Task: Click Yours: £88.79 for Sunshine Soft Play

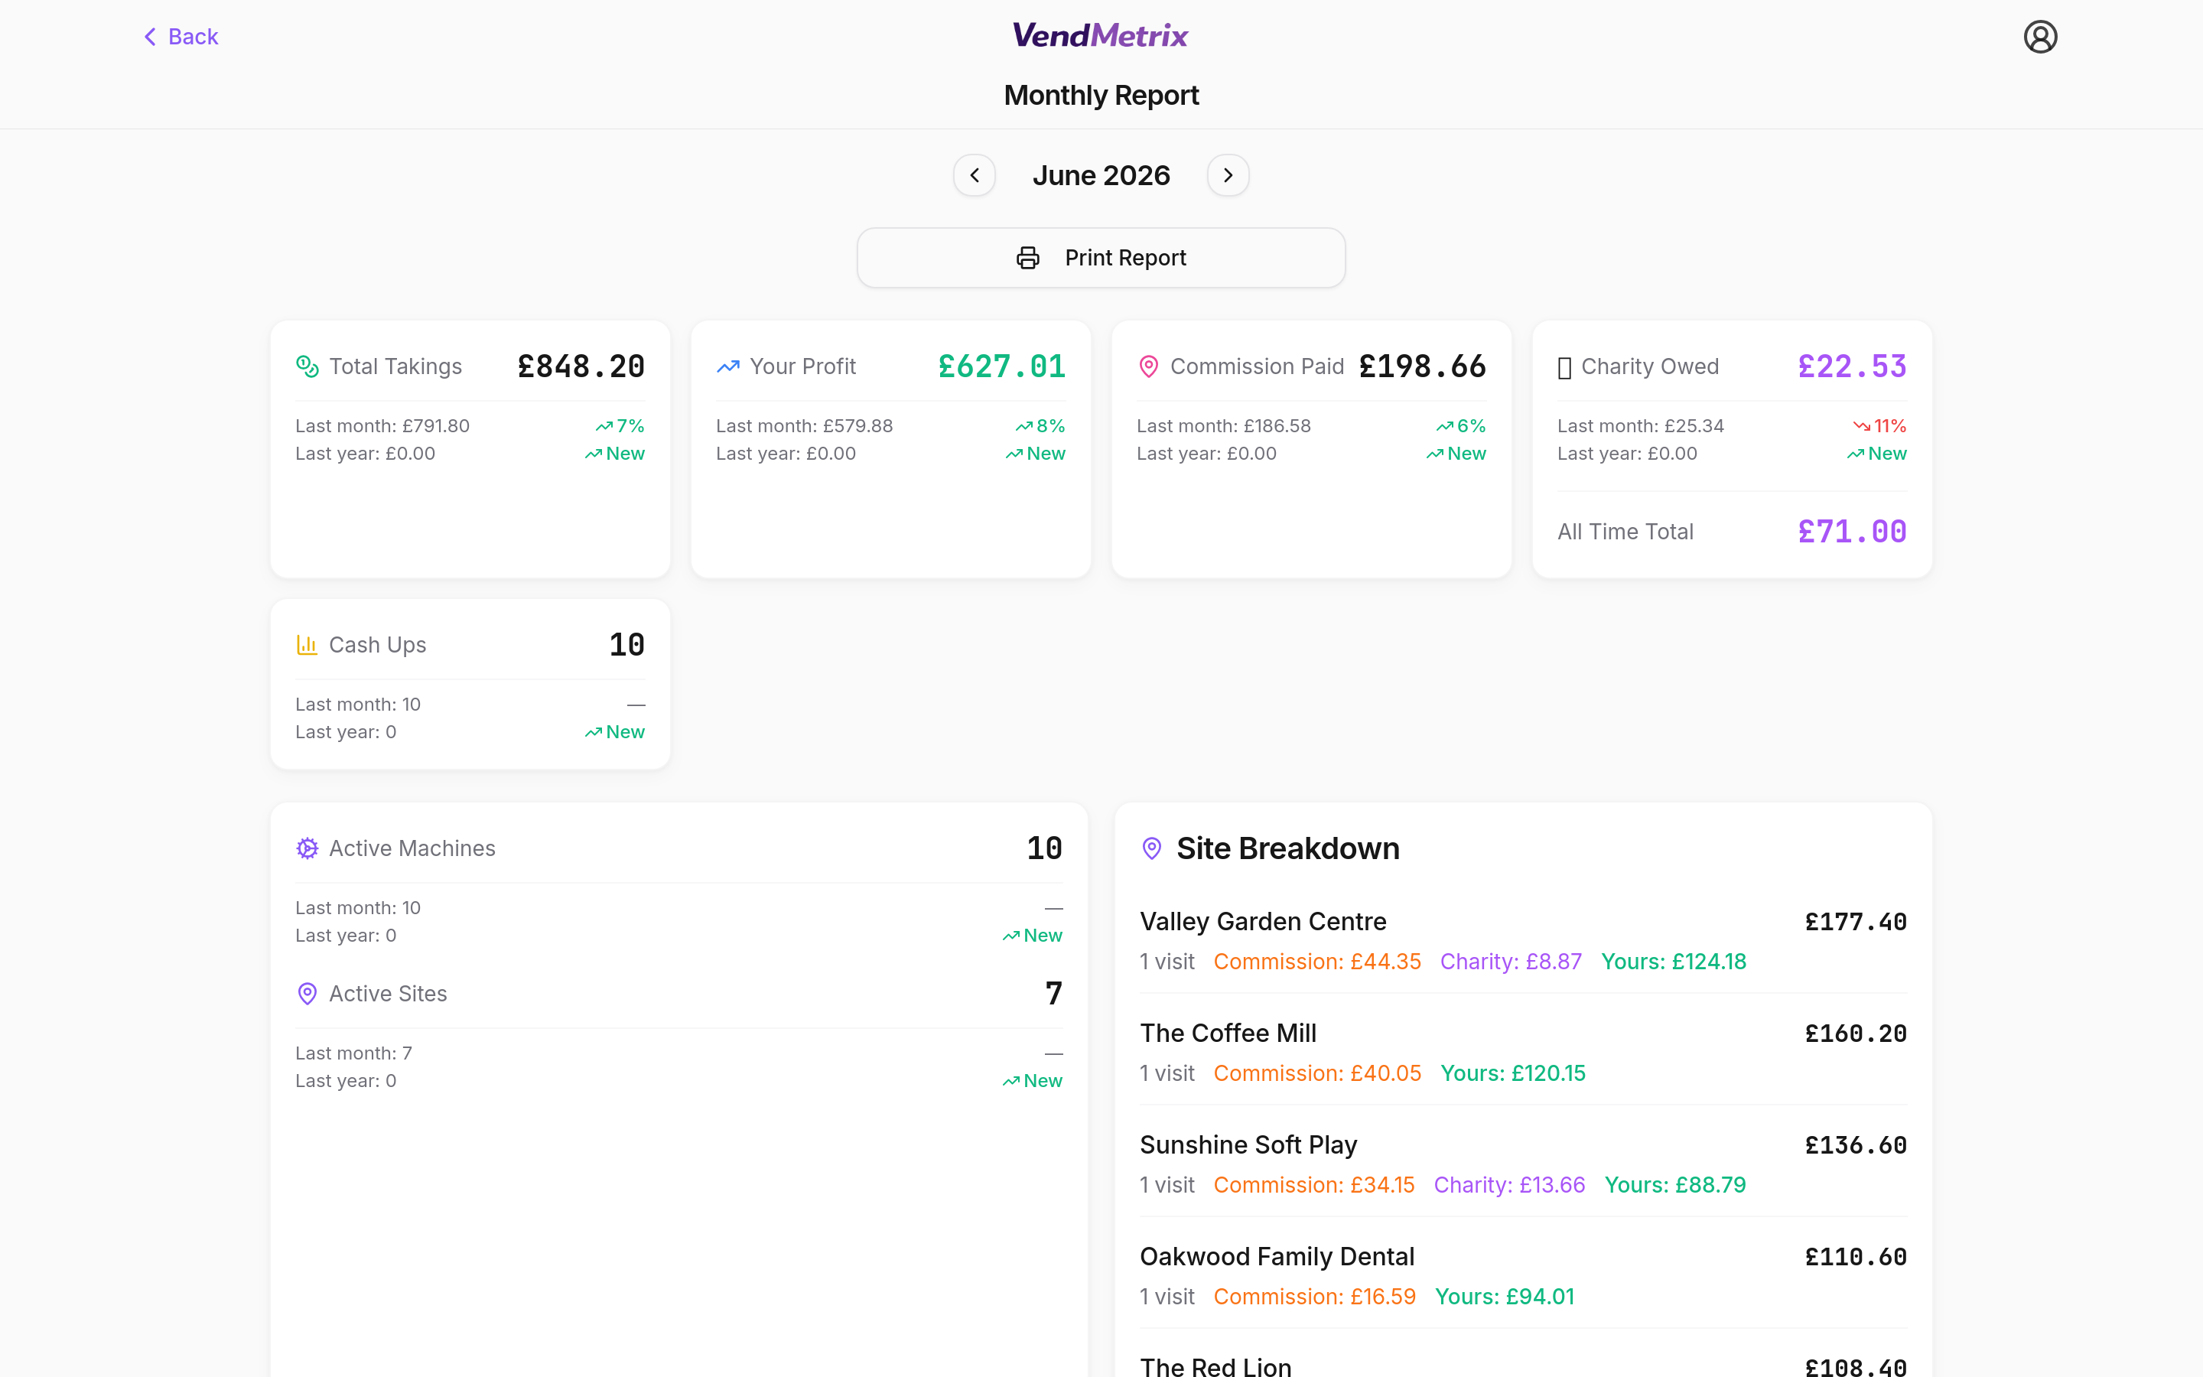Action: pyautogui.click(x=1675, y=1185)
